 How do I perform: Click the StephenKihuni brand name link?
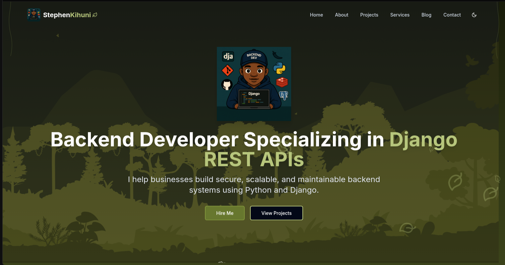point(67,15)
